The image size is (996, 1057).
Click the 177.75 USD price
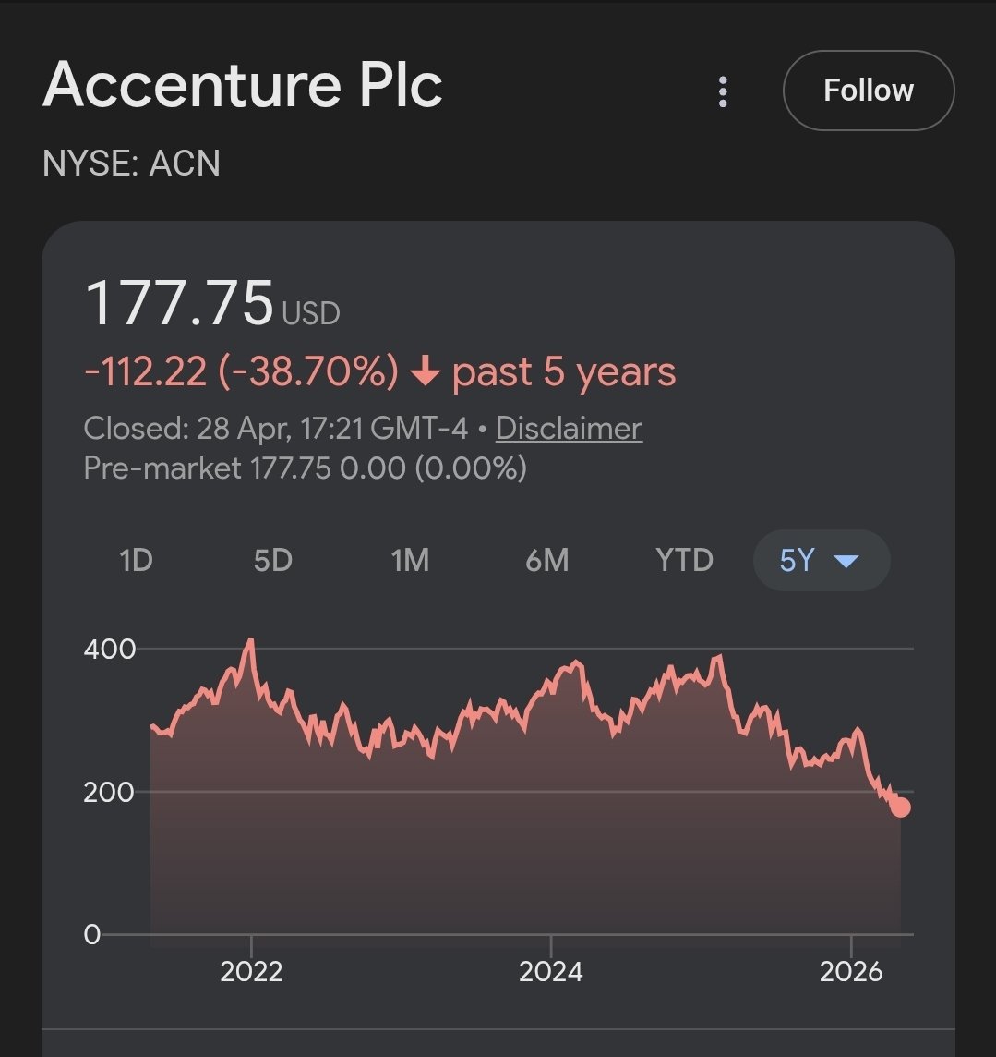coord(212,304)
